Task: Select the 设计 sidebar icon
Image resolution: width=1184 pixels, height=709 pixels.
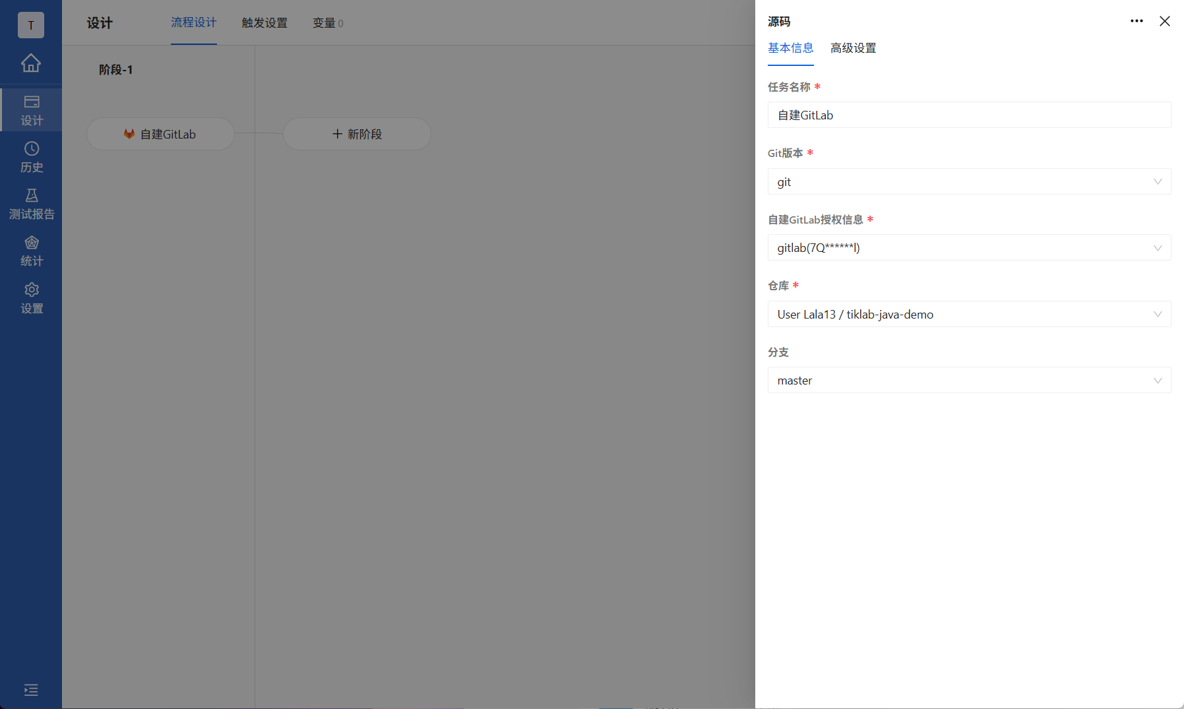Action: [x=31, y=109]
